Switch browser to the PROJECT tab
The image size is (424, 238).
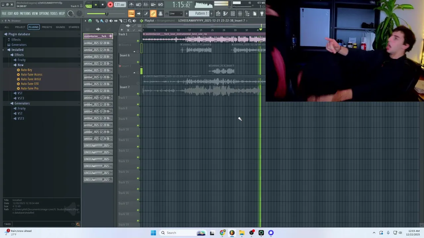20,27
